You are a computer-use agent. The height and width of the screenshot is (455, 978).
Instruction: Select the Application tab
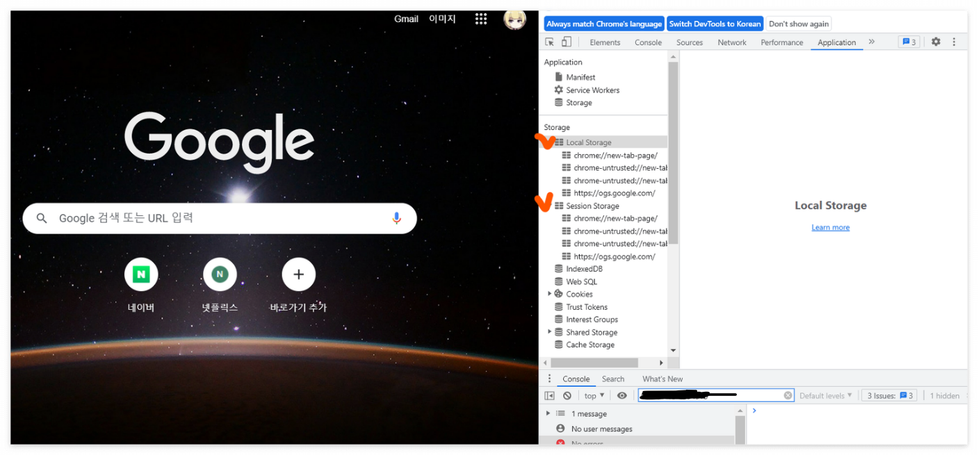click(x=837, y=42)
